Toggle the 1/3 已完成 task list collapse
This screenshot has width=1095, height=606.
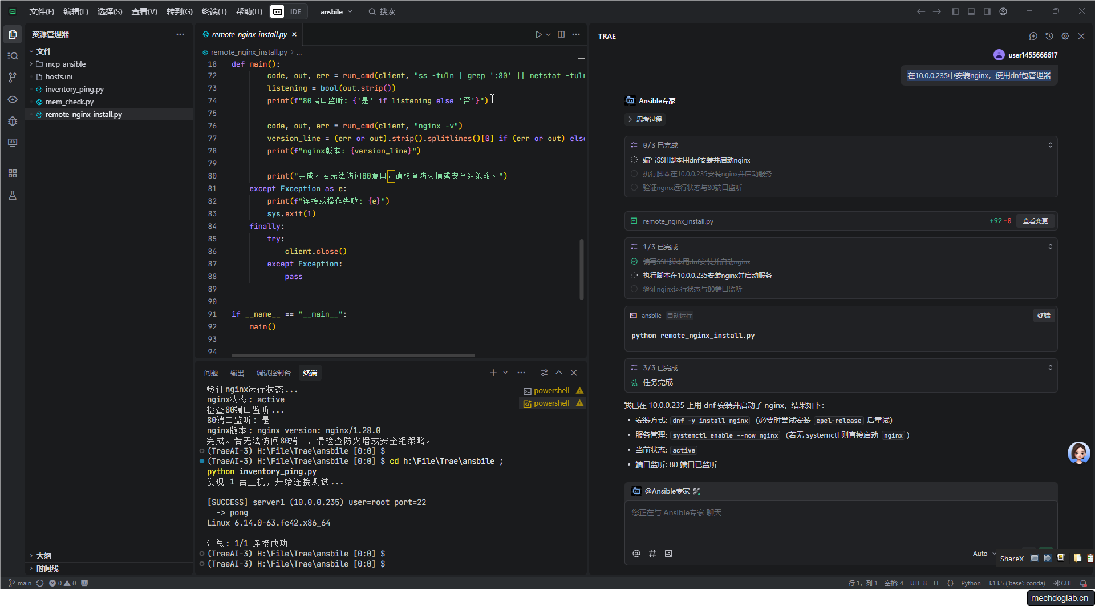click(x=1050, y=247)
